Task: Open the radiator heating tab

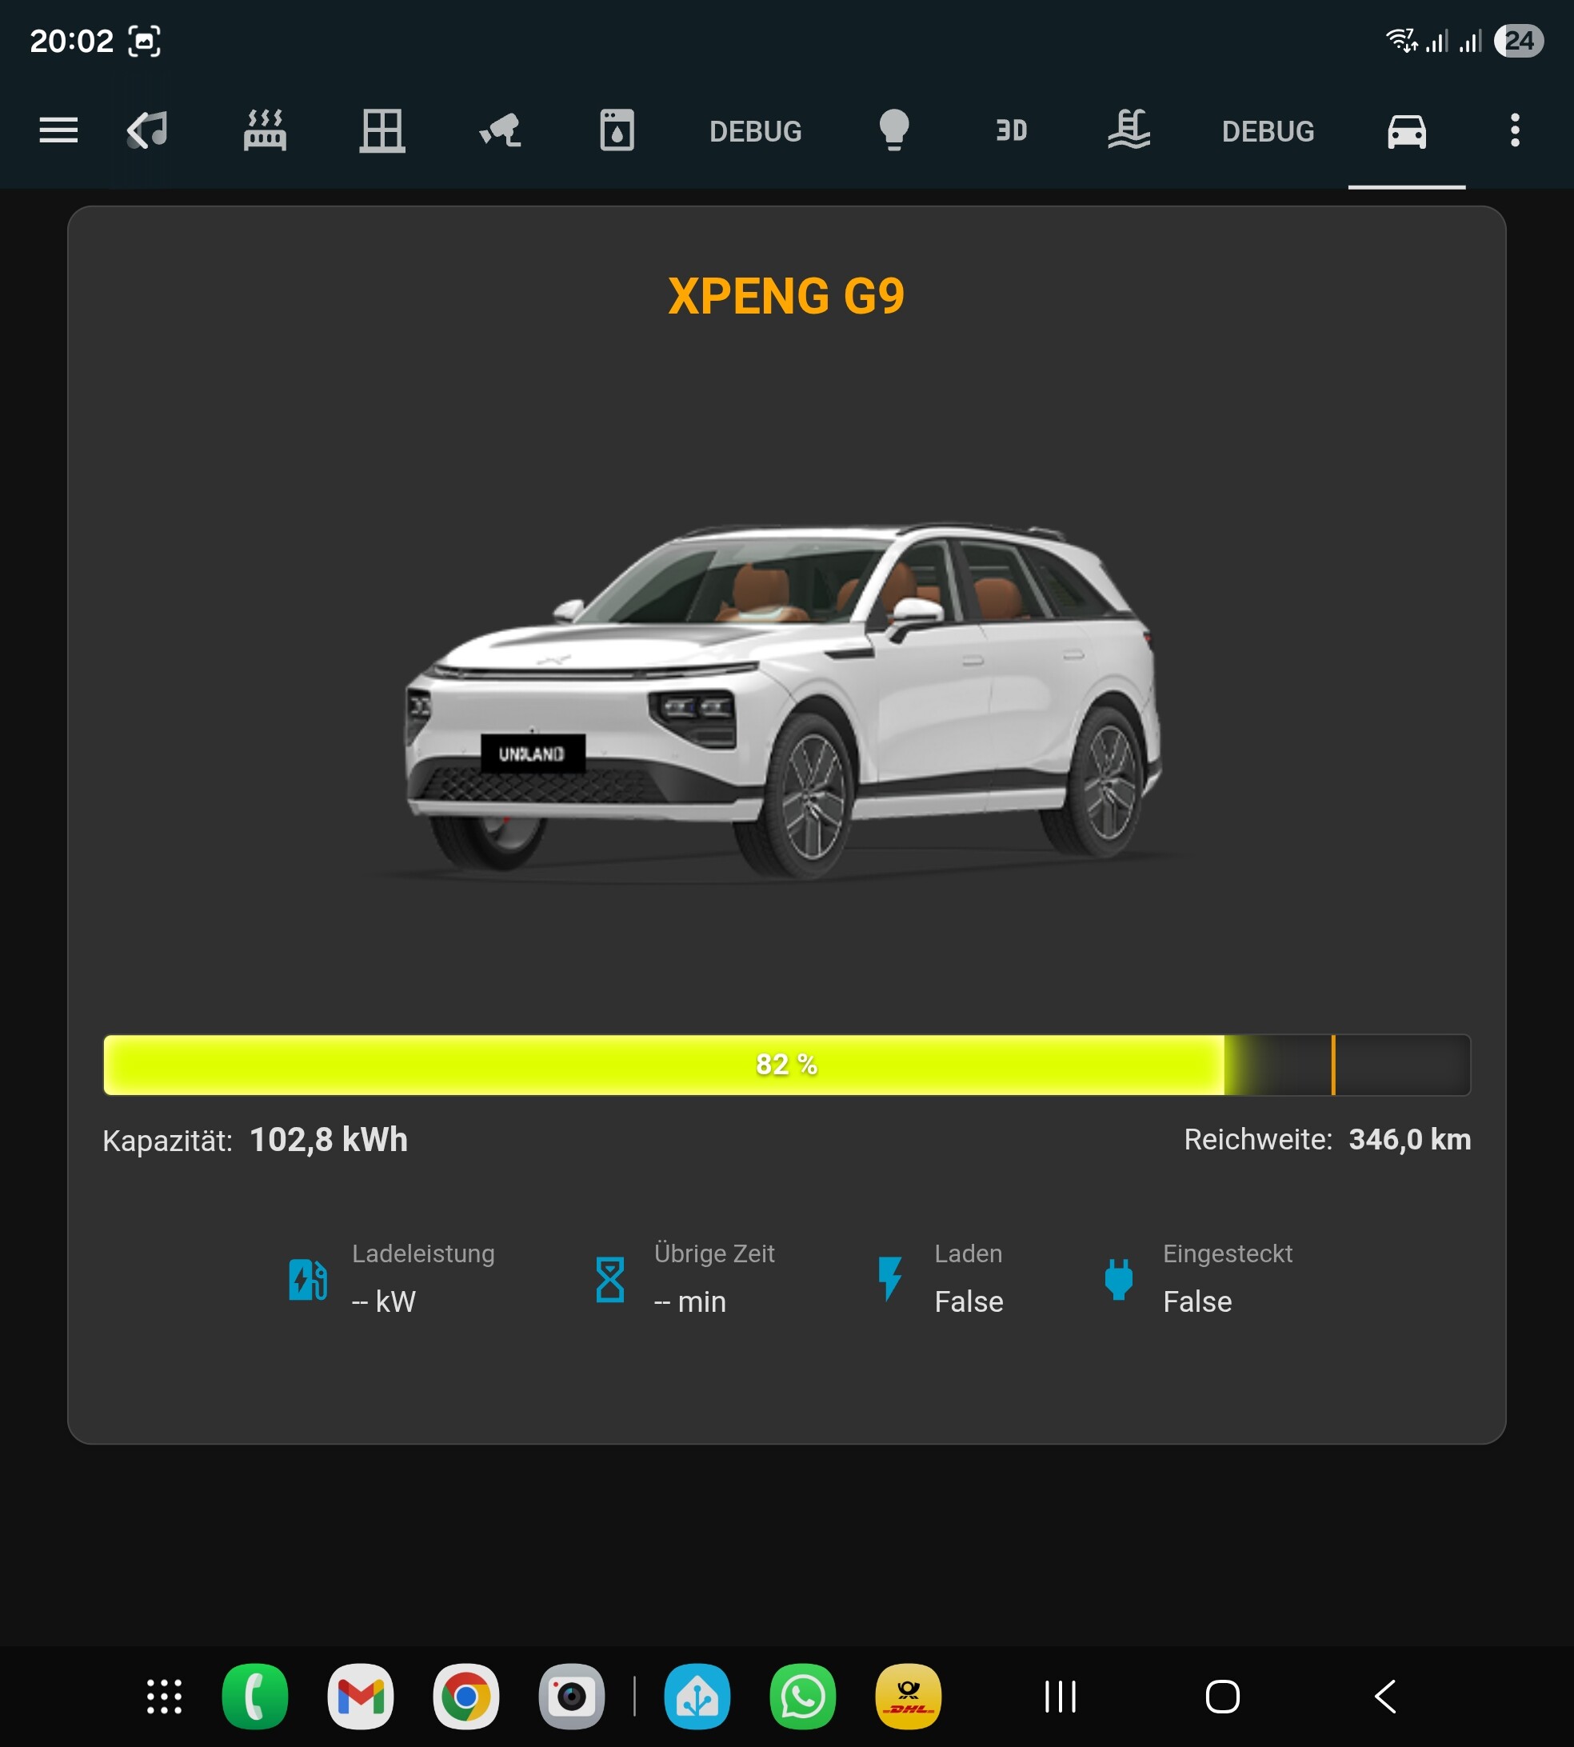Action: (265, 130)
